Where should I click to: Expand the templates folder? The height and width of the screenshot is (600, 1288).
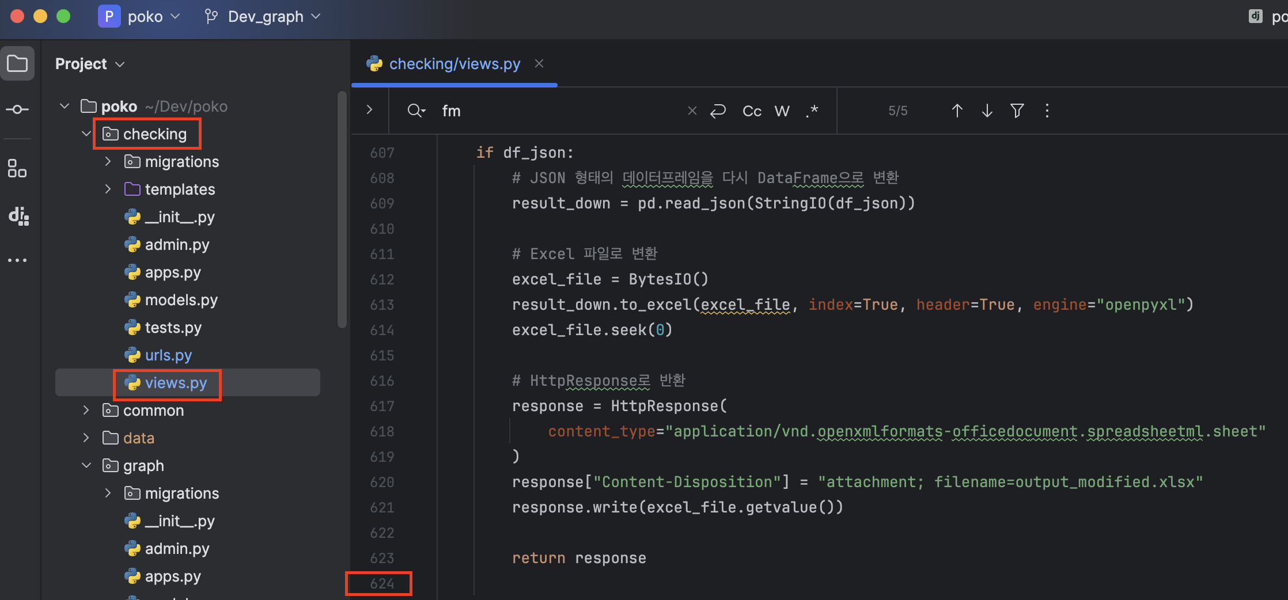coord(108,189)
